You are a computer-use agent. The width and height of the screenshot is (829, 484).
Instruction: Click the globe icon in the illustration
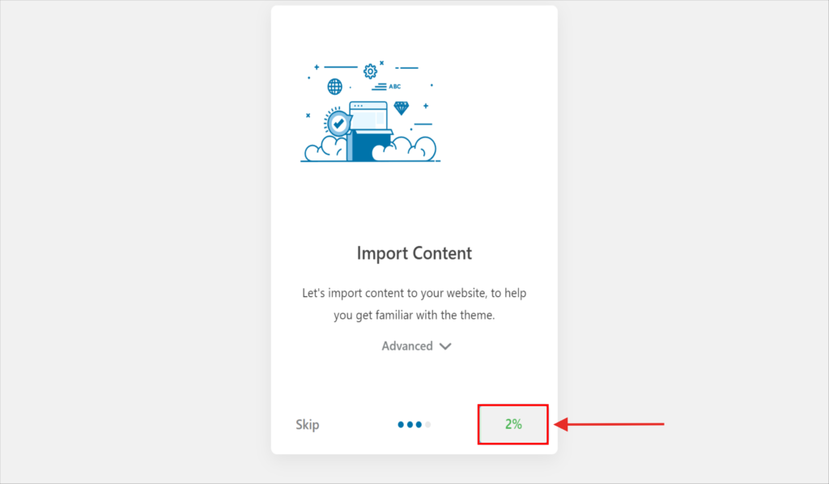(x=334, y=87)
